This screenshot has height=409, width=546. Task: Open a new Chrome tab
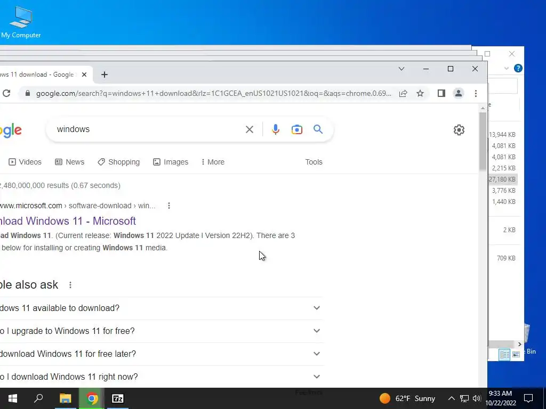(x=105, y=75)
